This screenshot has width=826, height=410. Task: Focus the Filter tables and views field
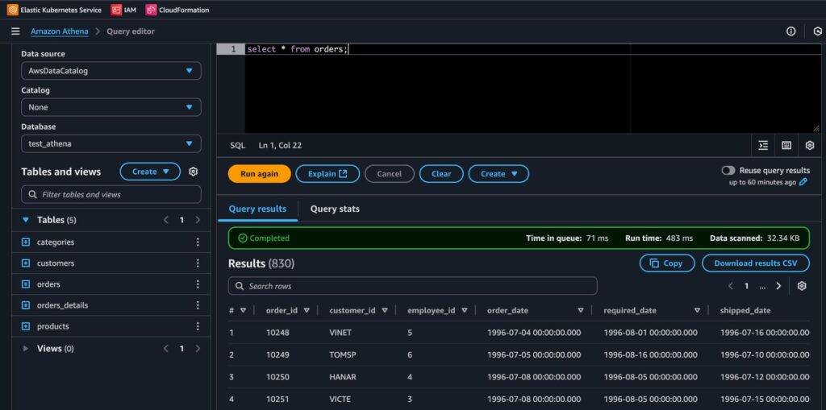(x=111, y=194)
